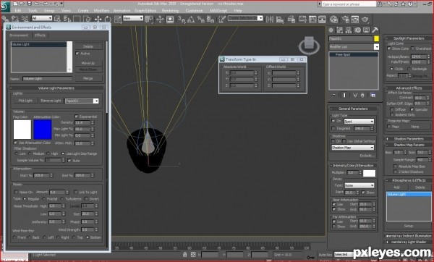Click the Mirror tool icon
The width and height of the screenshot is (434, 262).
[x=270, y=19]
